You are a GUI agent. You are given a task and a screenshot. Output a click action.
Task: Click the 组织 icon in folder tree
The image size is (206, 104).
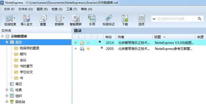point(12,96)
